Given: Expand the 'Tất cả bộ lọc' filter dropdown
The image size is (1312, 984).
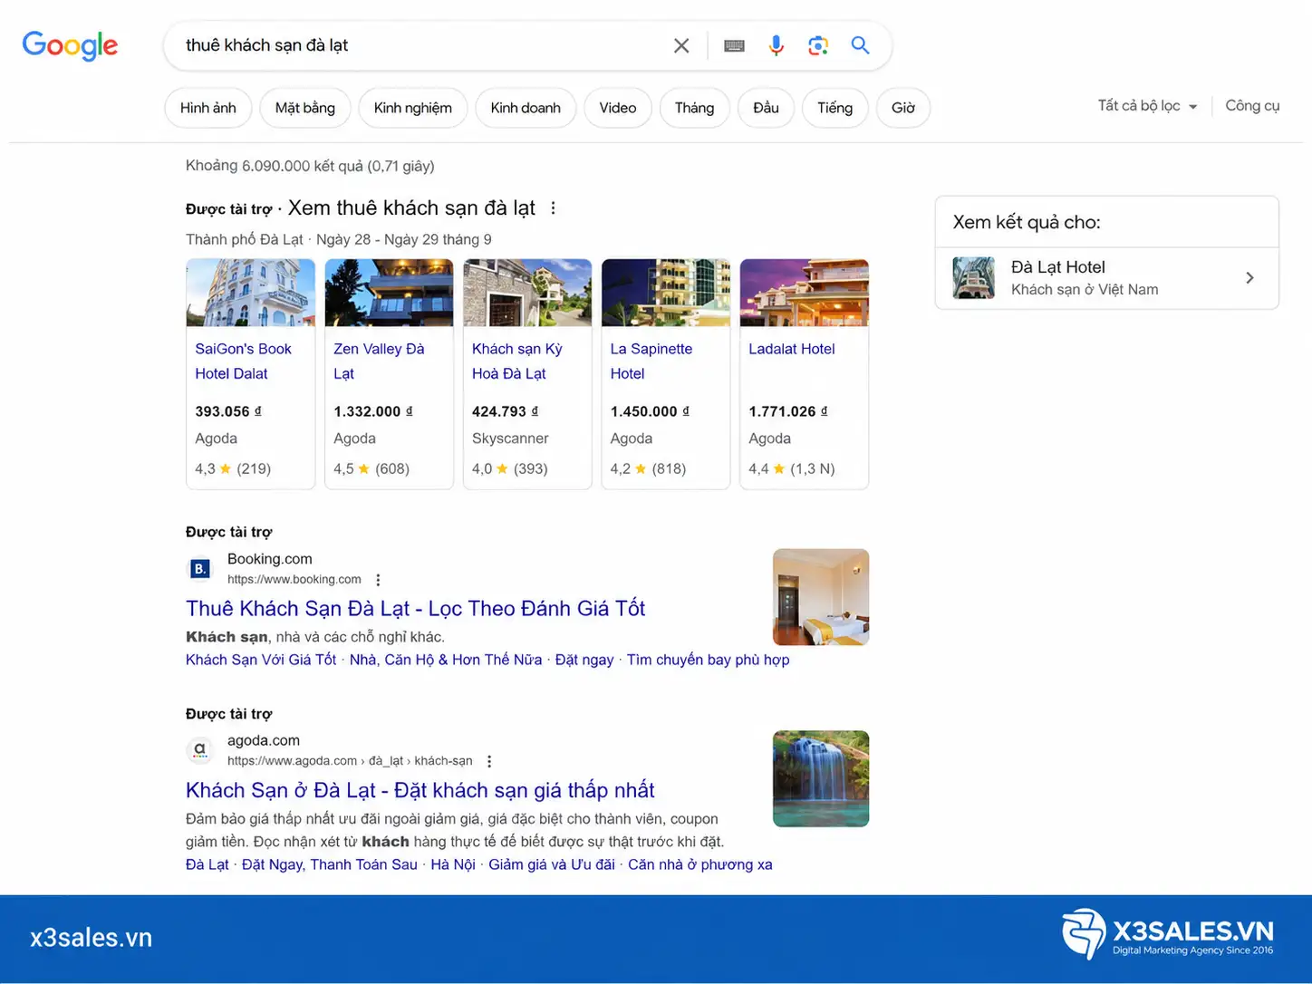Looking at the screenshot, I should (x=1147, y=106).
